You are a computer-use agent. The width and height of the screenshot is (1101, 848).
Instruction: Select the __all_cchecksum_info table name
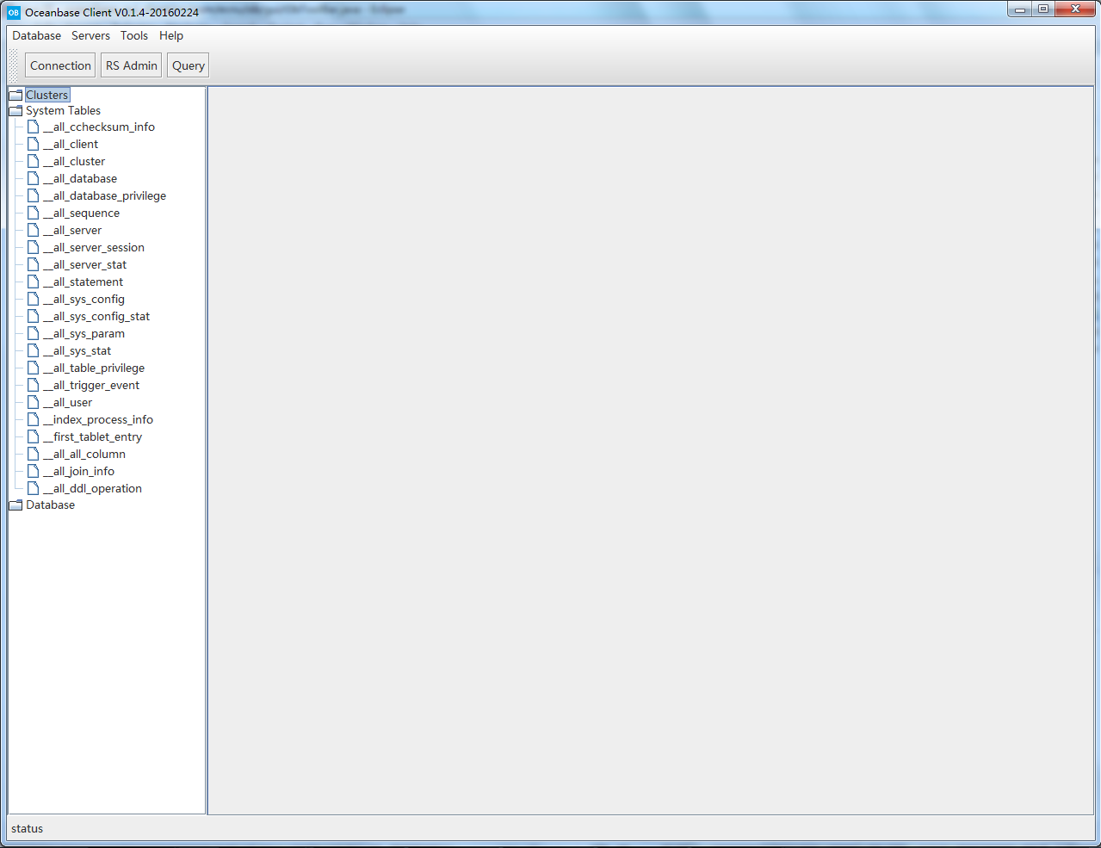(99, 127)
